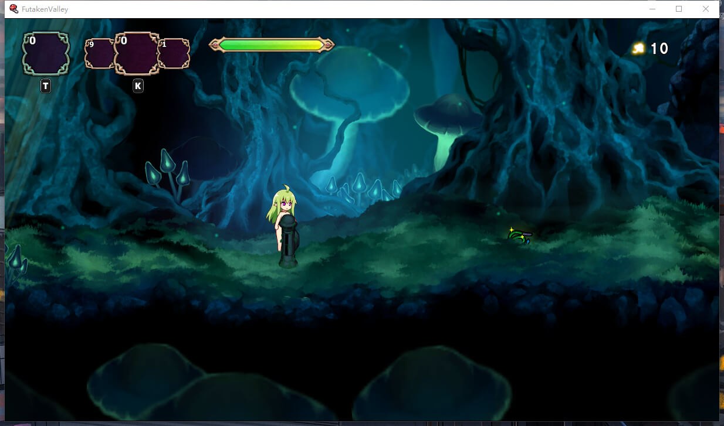The image size is (724, 426).
Task: Click the sparkling green item on the ground
Action: [x=519, y=236]
